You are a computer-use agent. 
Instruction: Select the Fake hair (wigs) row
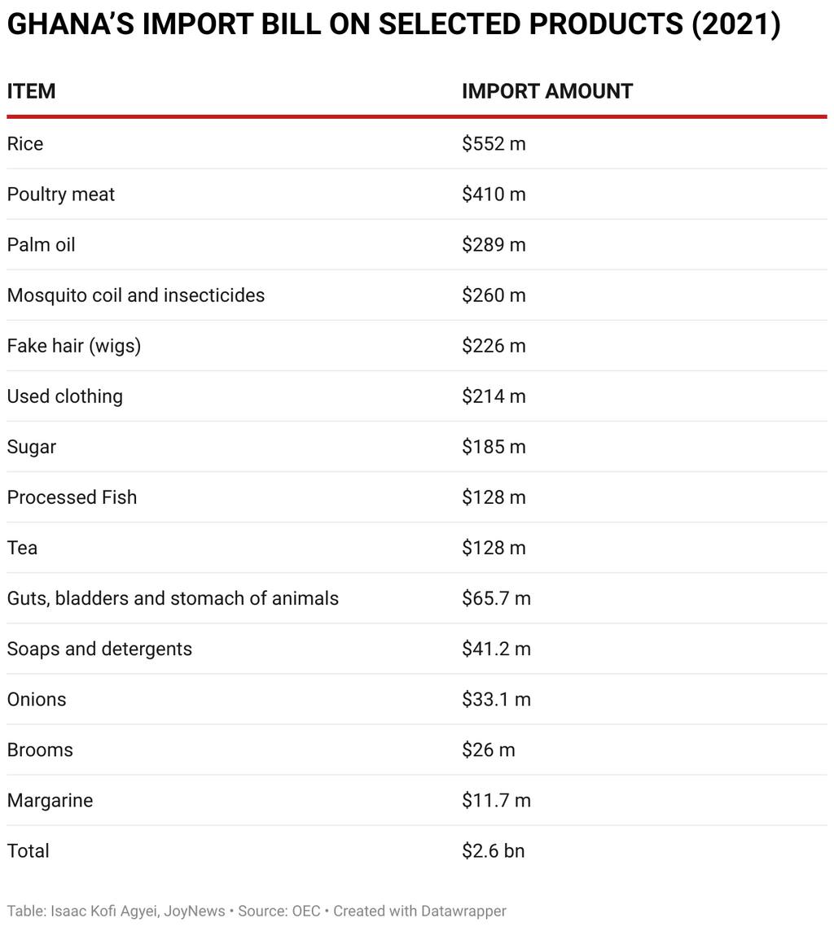pyautogui.click(x=74, y=346)
